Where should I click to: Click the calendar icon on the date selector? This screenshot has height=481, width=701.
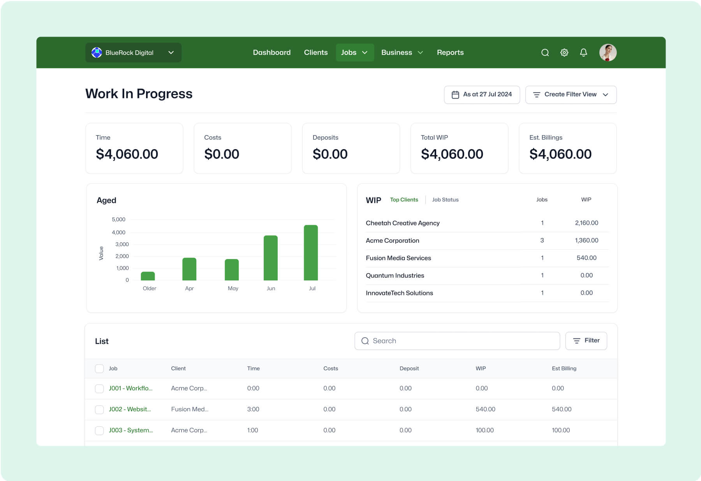455,94
